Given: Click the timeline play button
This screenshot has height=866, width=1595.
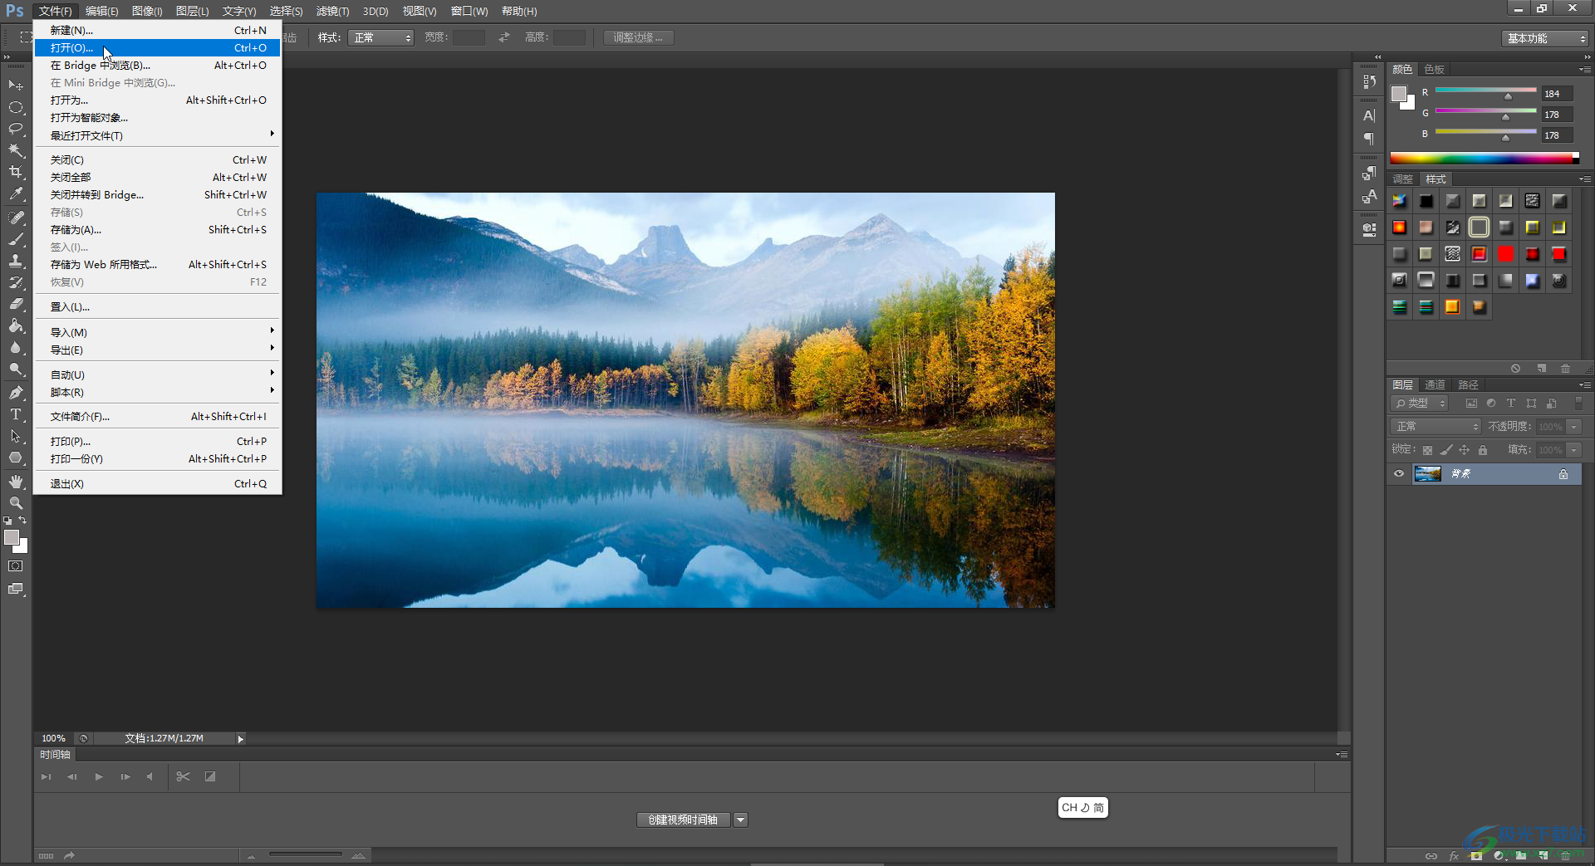Looking at the screenshot, I should pos(99,776).
